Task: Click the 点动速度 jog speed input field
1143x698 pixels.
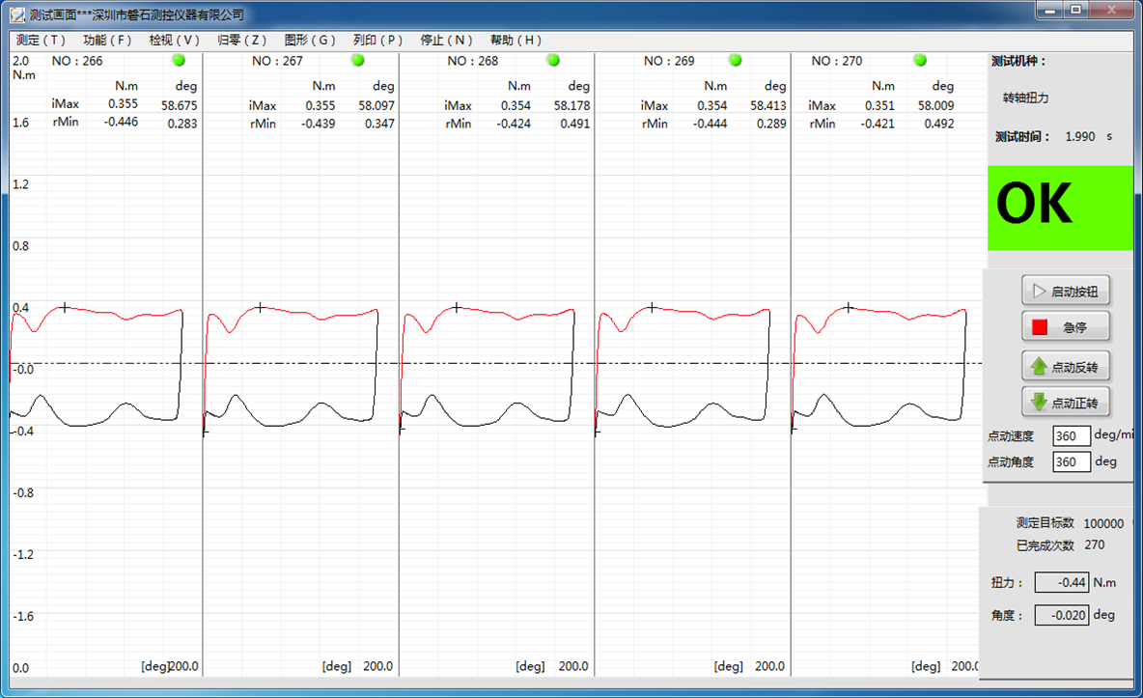Action: [1071, 436]
